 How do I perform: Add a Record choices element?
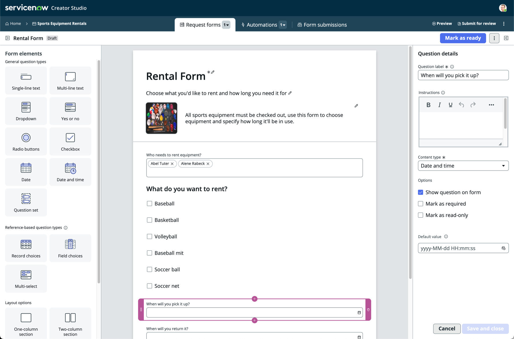tap(26, 248)
